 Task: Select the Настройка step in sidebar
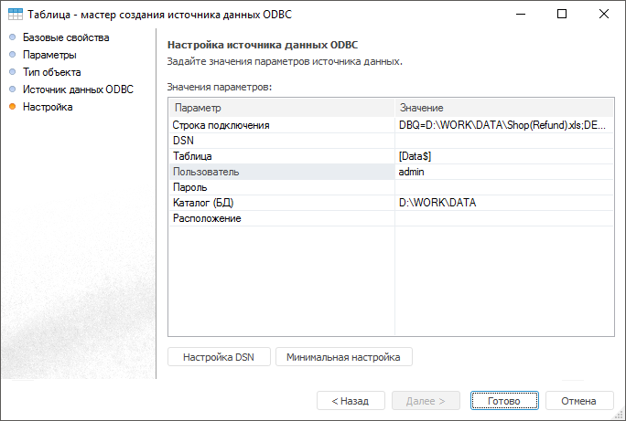(48, 107)
